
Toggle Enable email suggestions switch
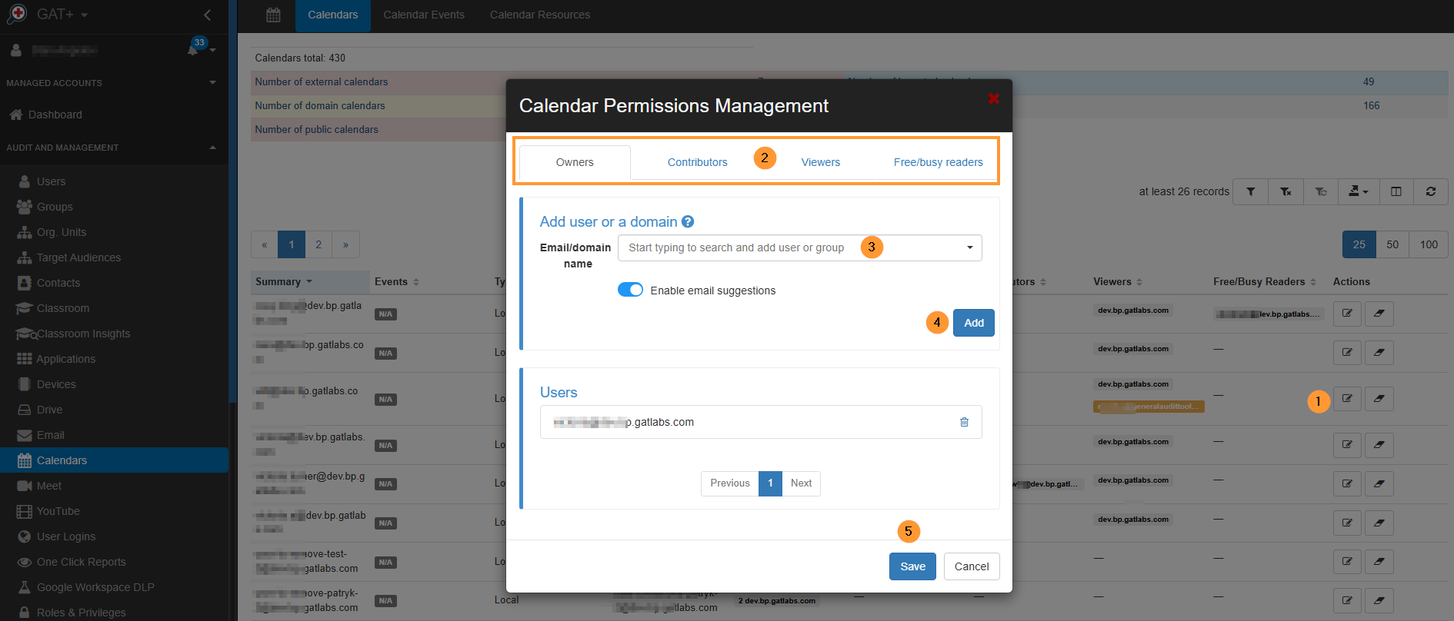630,290
